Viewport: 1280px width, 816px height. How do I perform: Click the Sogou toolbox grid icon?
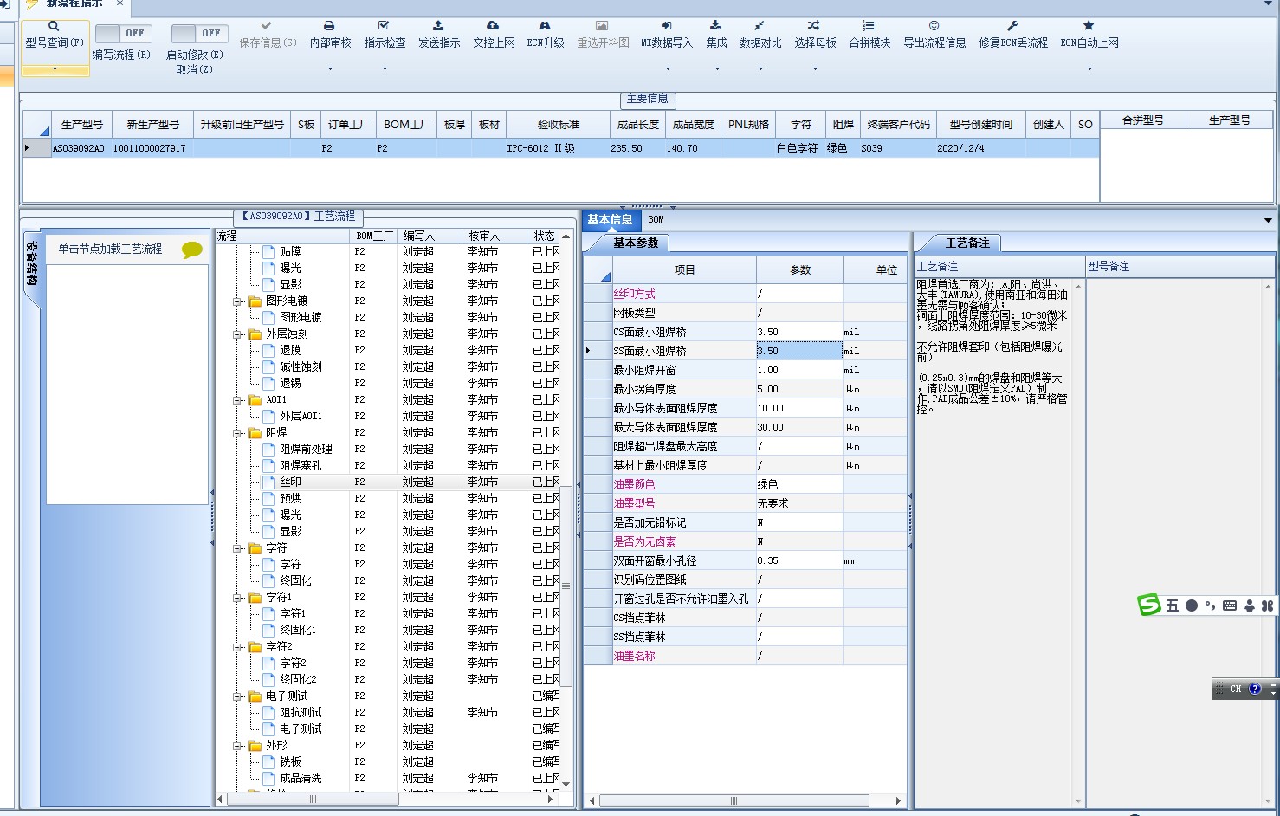[1267, 606]
